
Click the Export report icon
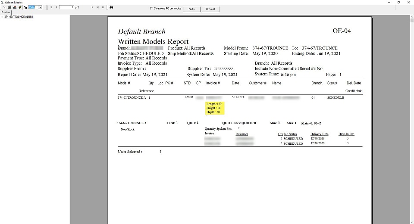coord(15,8)
